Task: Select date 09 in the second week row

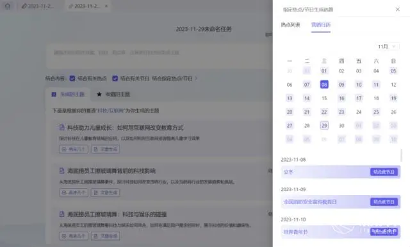Action: pyautogui.click(x=341, y=85)
